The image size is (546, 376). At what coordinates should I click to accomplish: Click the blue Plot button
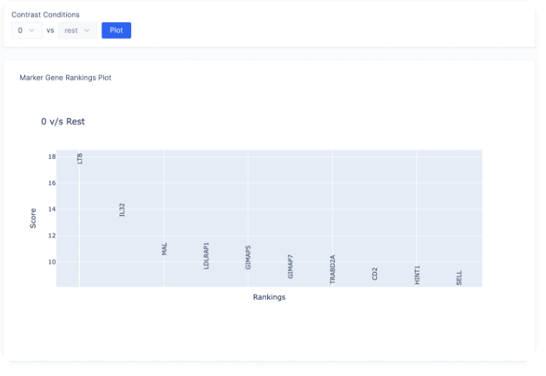[x=116, y=31]
